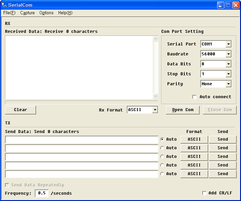Screen dimensions: 241x201
Task: Click the received data scrollbar down arrow
Action: pos(156,96)
